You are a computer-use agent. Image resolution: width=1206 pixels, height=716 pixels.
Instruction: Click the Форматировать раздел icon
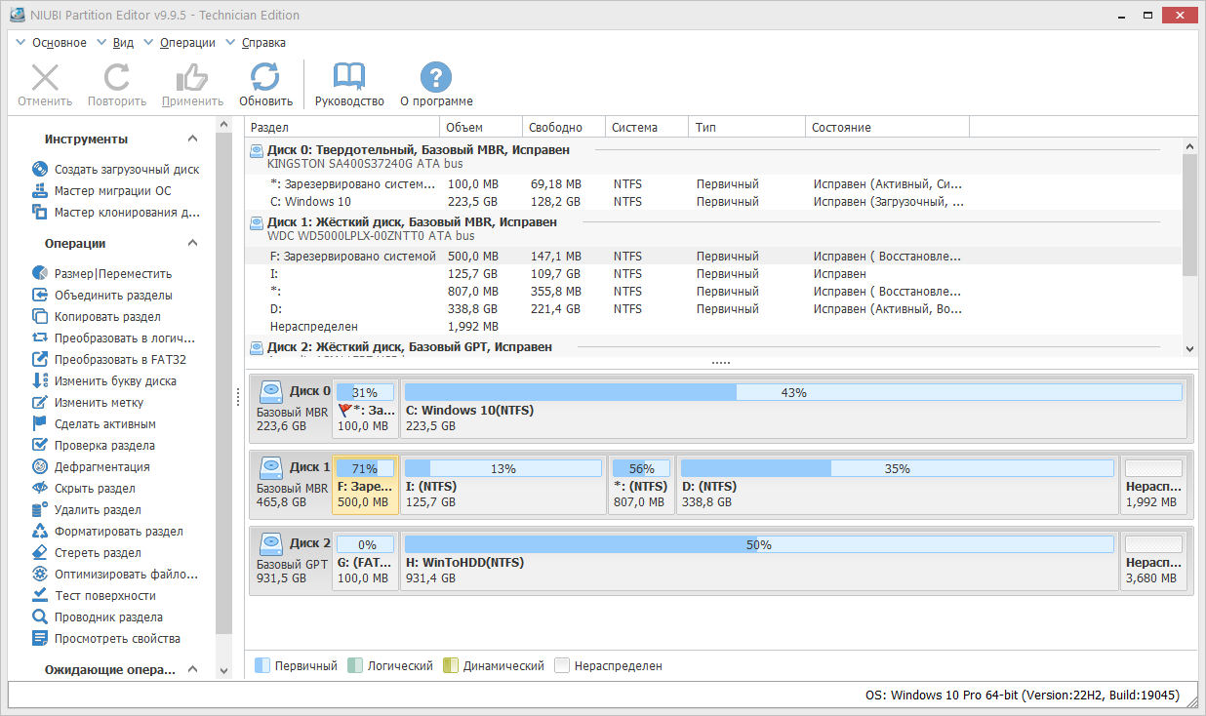tap(40, 532)
